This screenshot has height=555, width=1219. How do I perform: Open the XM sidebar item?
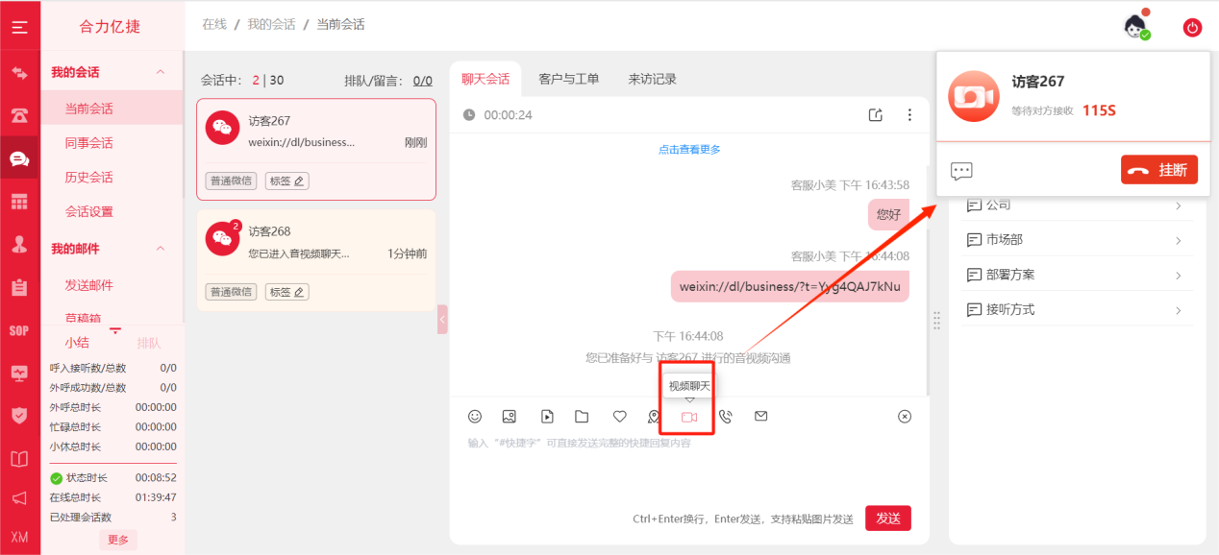point(19,537)
